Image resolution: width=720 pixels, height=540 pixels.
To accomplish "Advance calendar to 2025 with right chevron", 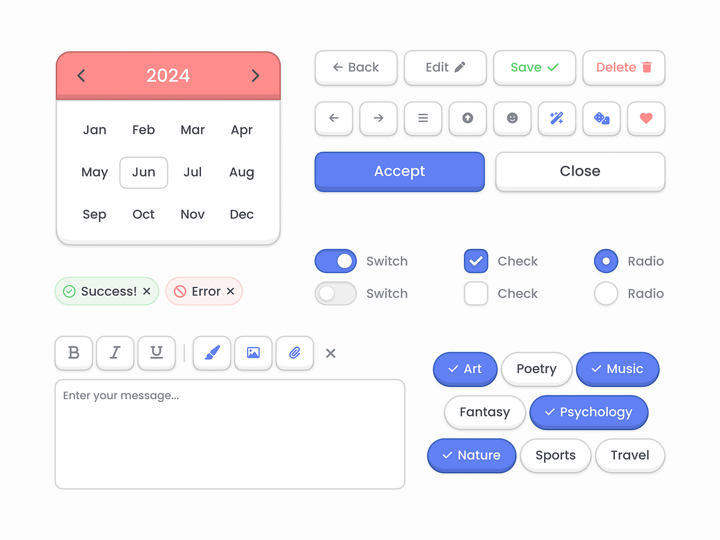I will pyautogui.click(x=255, y=76).
